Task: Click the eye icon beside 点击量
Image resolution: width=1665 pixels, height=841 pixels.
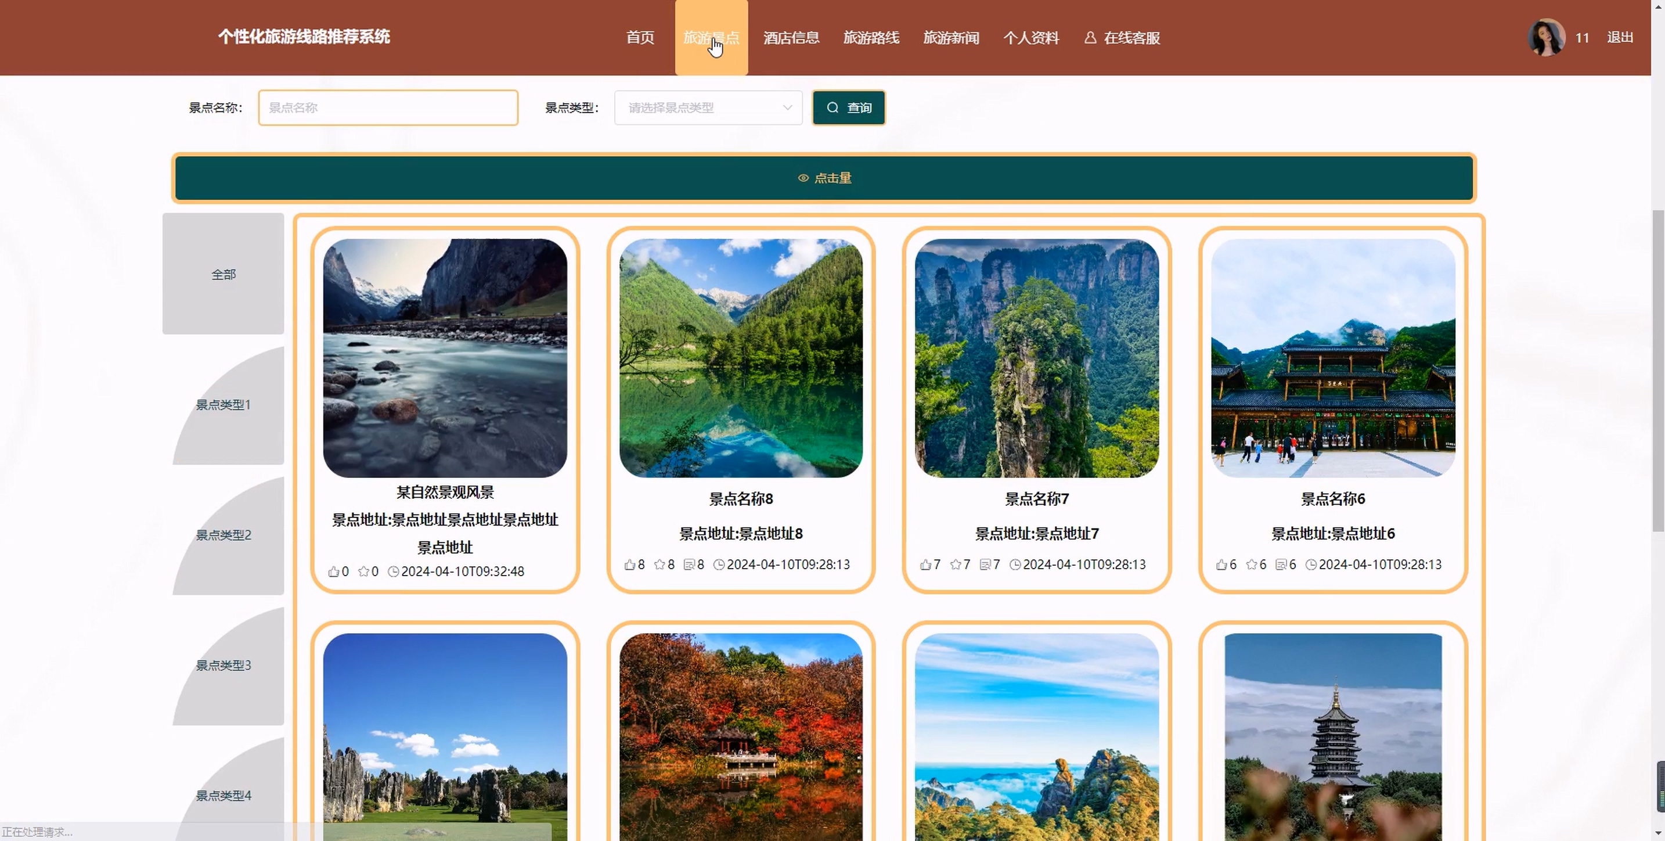Action: 803,178
